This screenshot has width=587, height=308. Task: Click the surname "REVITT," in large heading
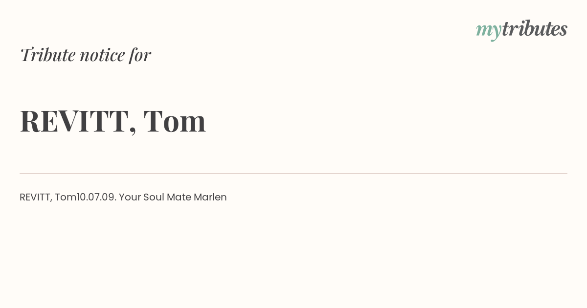pyautogui.click(x=78, y=121)
